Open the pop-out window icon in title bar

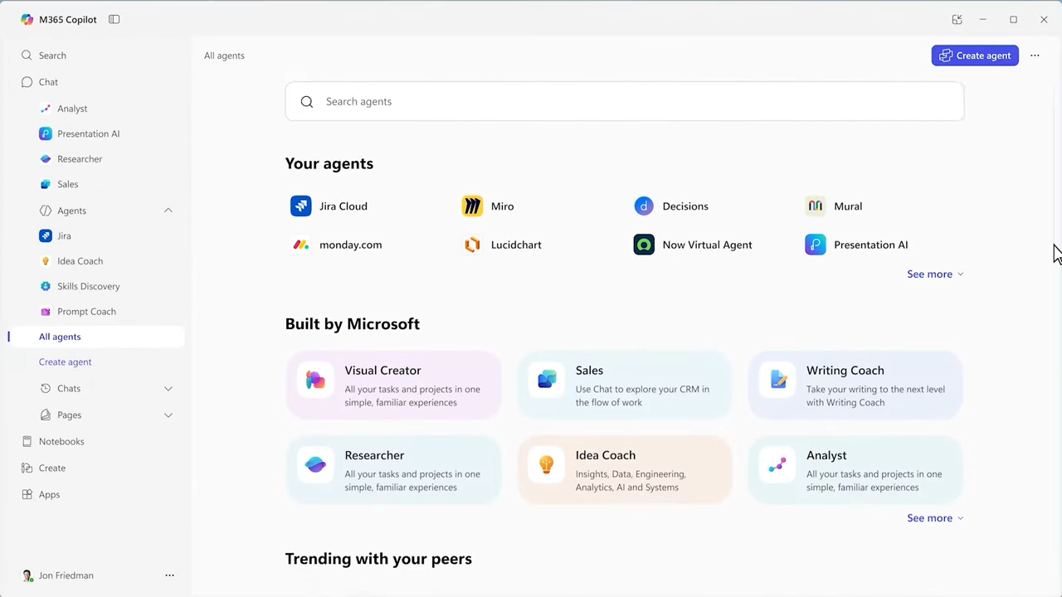tap(957, 19)
